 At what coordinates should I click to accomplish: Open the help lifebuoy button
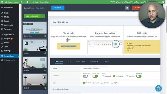tap(158, 88)
